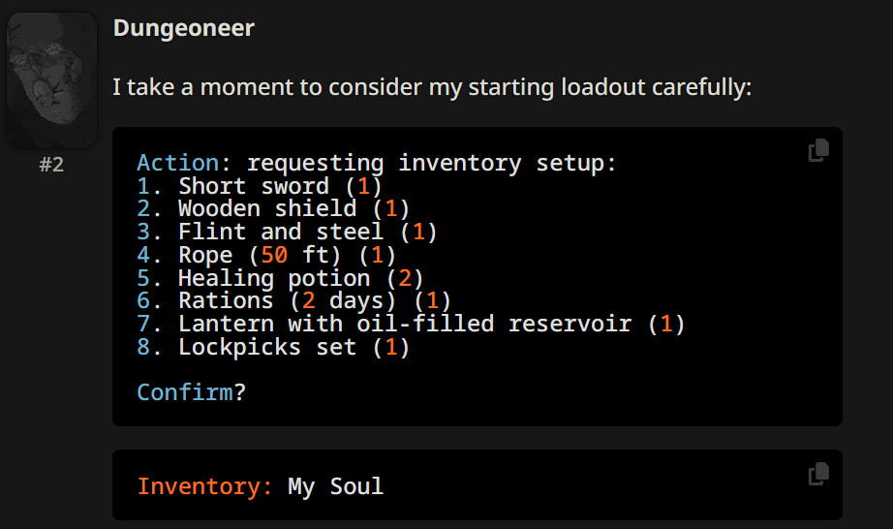Select the "Lockpicks set" entry
This screenshot has width=893, height=529.
tap(267, 347)
